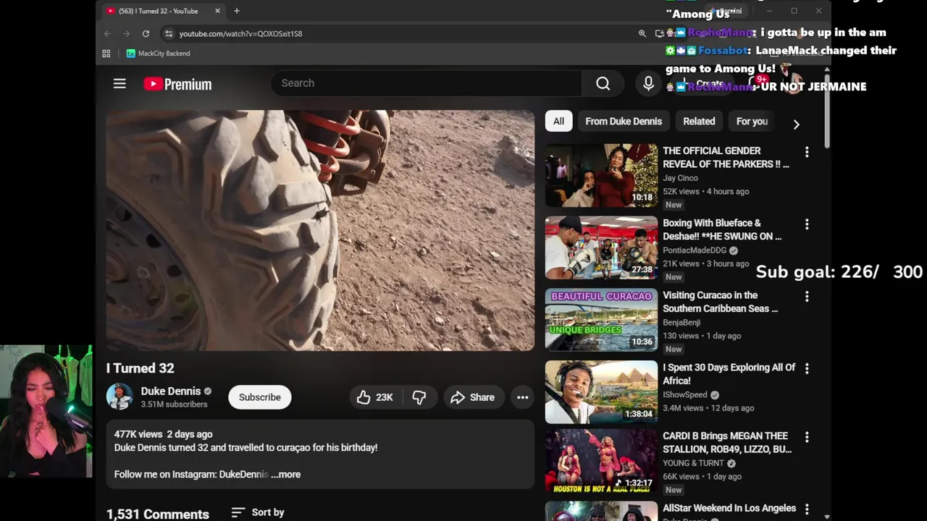
Task: Open Duke Dennis channel name link
Action: pyautogui.click(x=171, y=391)
